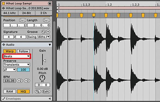Toggle the RAM mode button

(x=10, y=92)
